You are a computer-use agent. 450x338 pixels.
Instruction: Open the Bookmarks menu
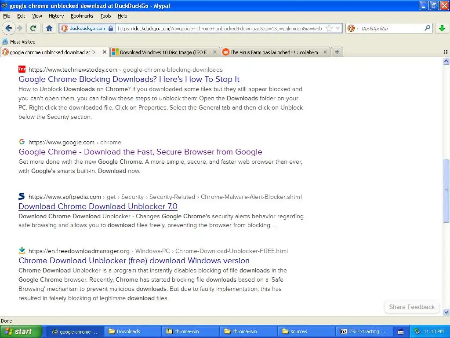click(x=82, y=16)
